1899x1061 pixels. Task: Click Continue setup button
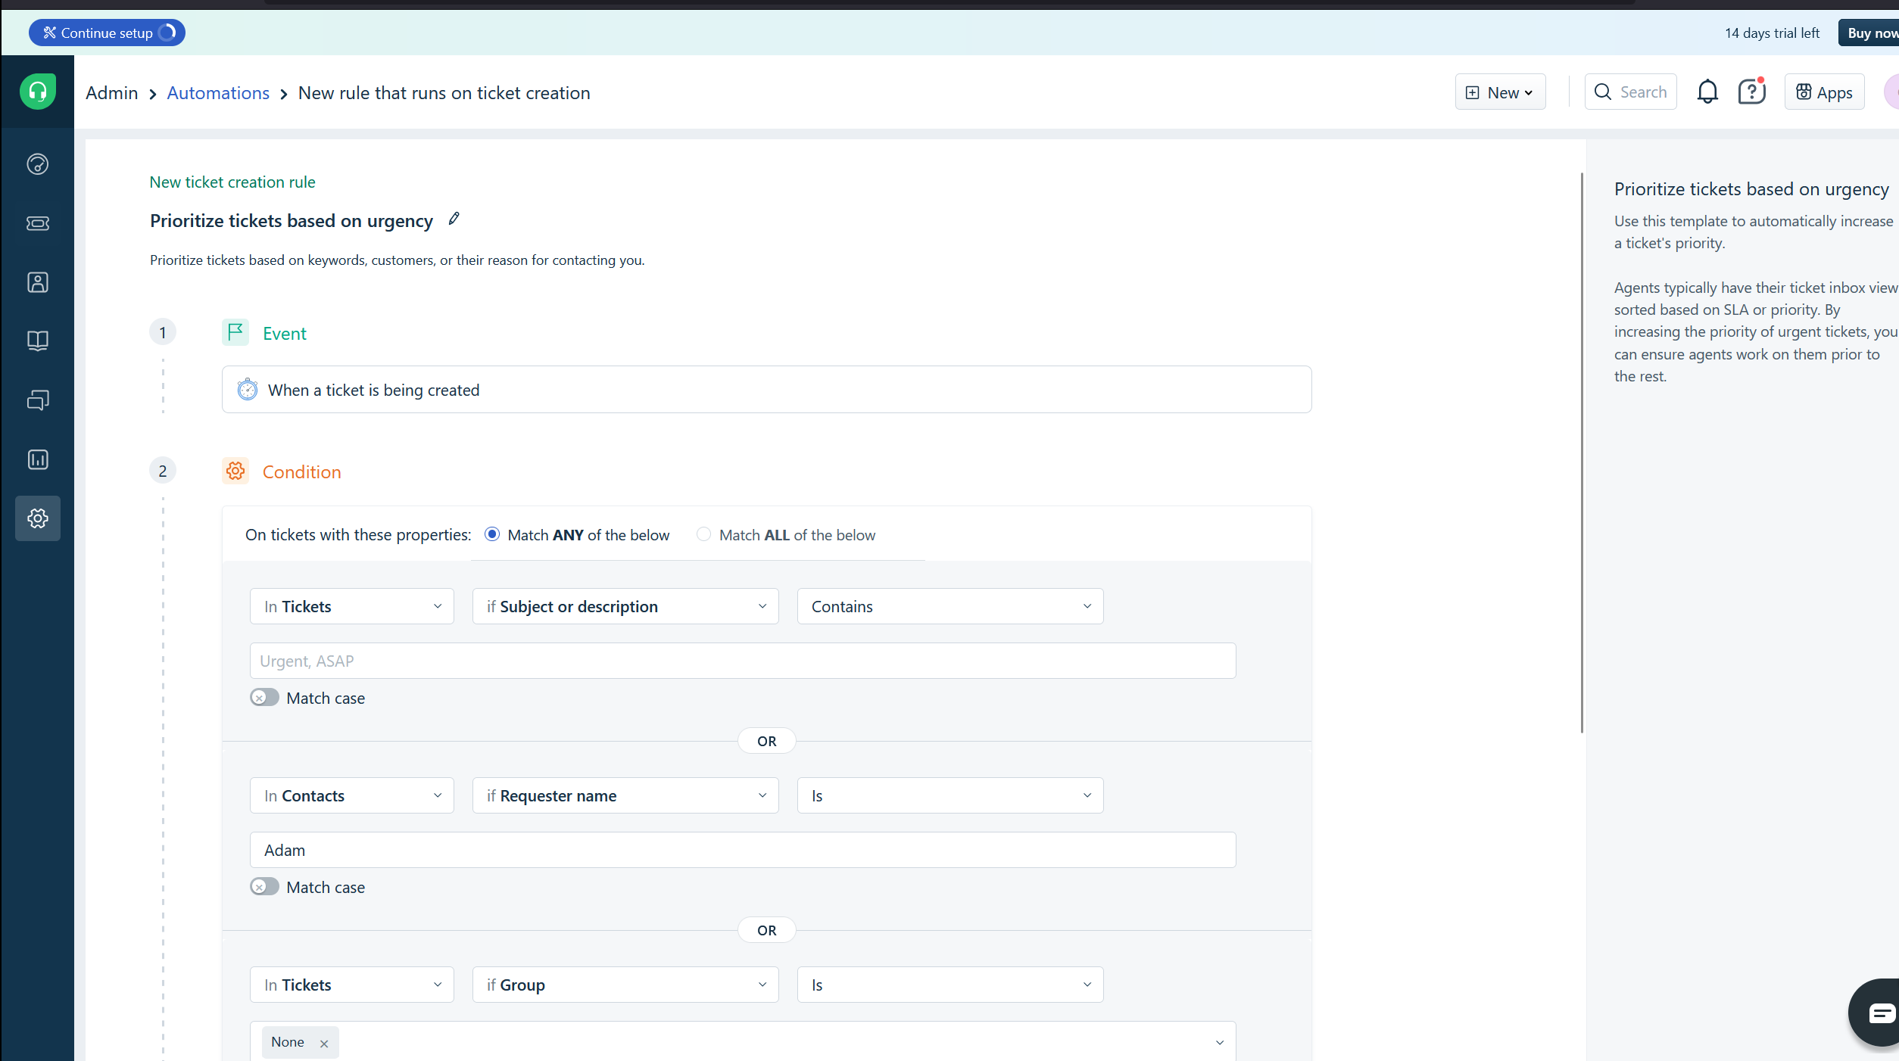pyautogui.click(x=107, y=33)
